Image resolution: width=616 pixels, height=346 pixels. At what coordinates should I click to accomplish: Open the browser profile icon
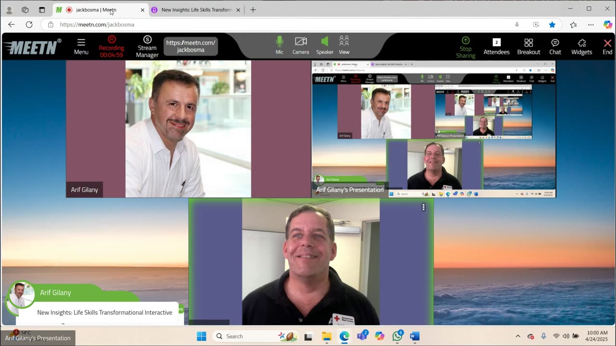click(x=9, y=10)
